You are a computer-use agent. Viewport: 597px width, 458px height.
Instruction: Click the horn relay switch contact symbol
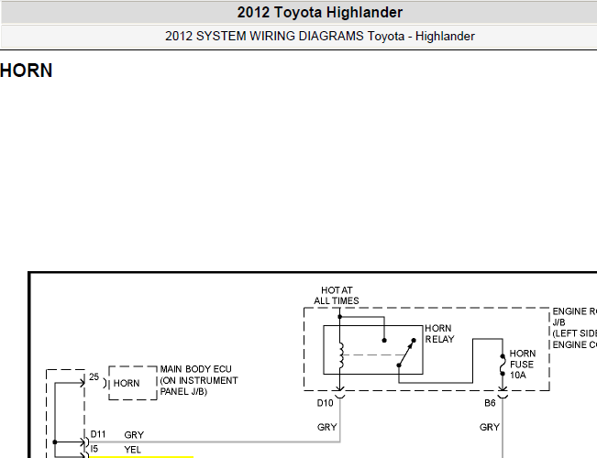pyautogui.click(x=406, y=353)
